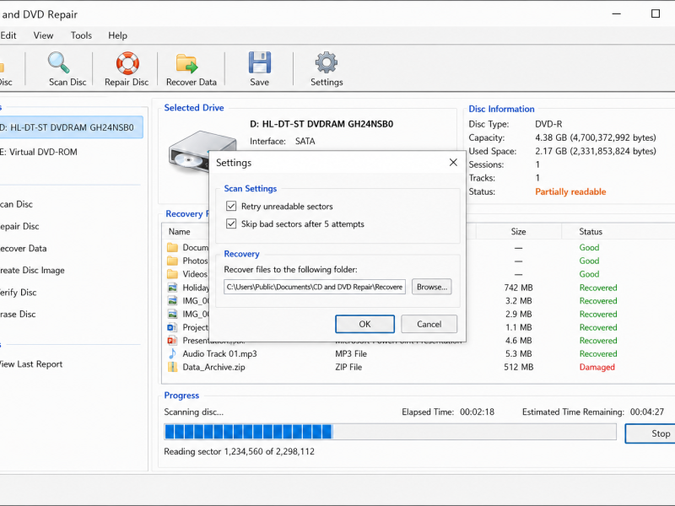Click Erase Disc in the sidebar
Viewport: 675px width, 506px height.
coord(18,314)
